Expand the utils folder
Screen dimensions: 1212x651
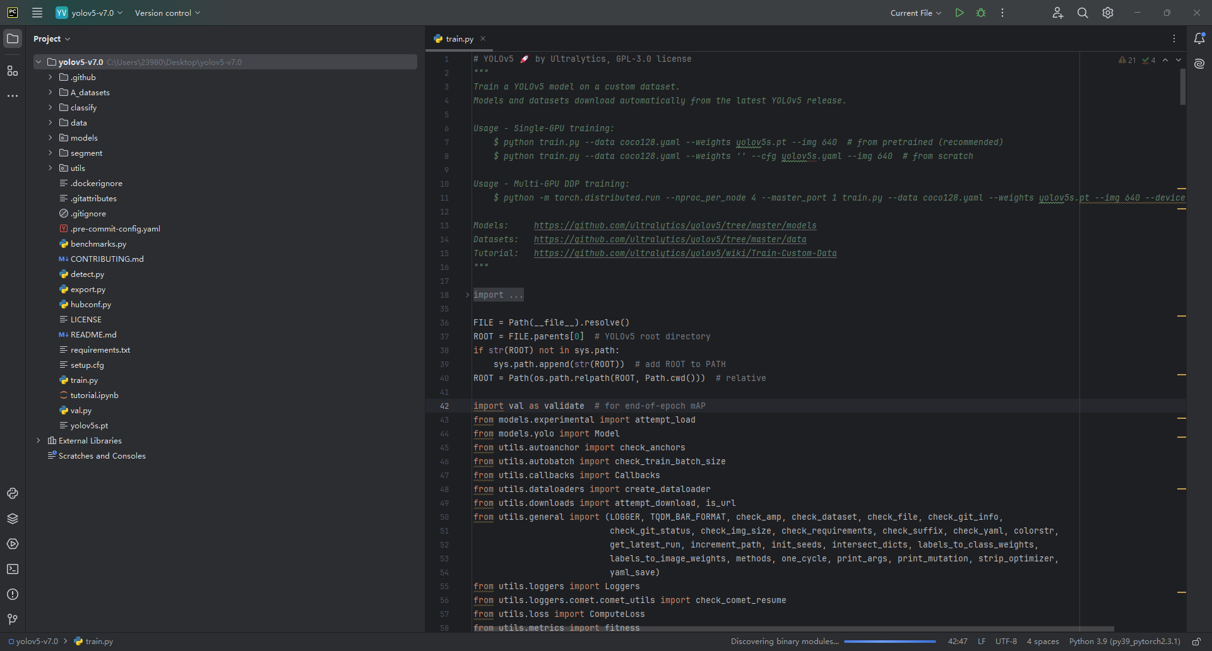click(x=50, y=168)
